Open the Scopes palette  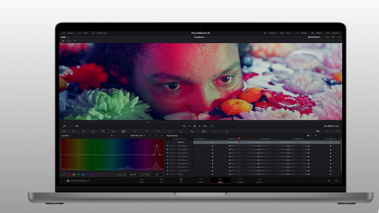(327, 131)
